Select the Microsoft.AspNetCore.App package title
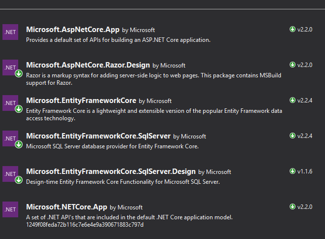 [x=73, y=30]
